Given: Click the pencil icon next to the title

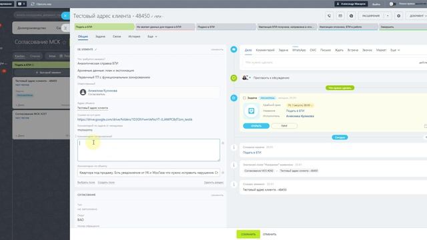Looking at the screenshot, I should (152, 17).
